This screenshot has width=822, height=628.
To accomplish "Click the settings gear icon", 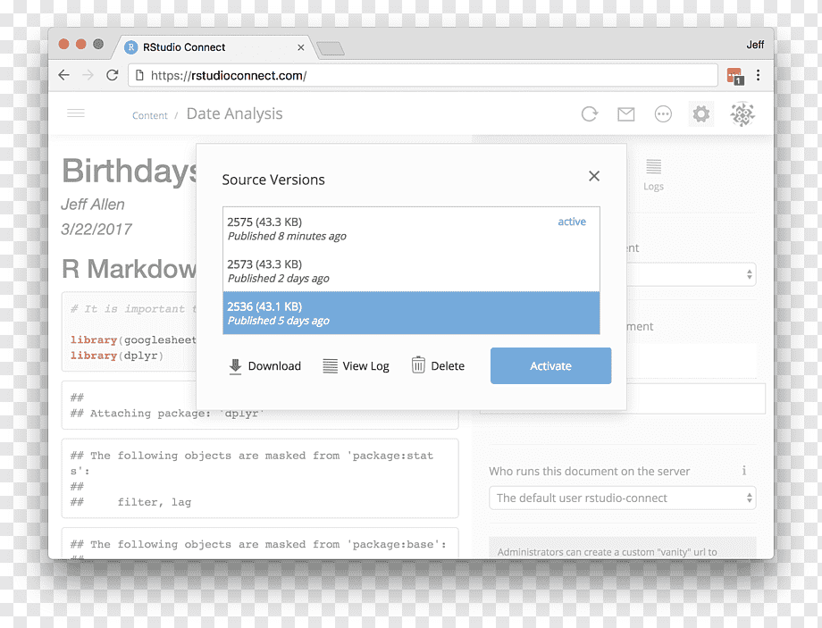I will [700, 113].
